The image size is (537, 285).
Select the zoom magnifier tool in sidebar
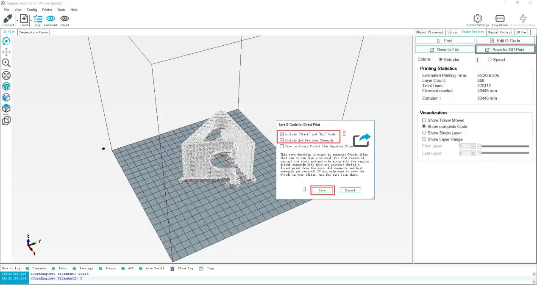coord(6,63)
